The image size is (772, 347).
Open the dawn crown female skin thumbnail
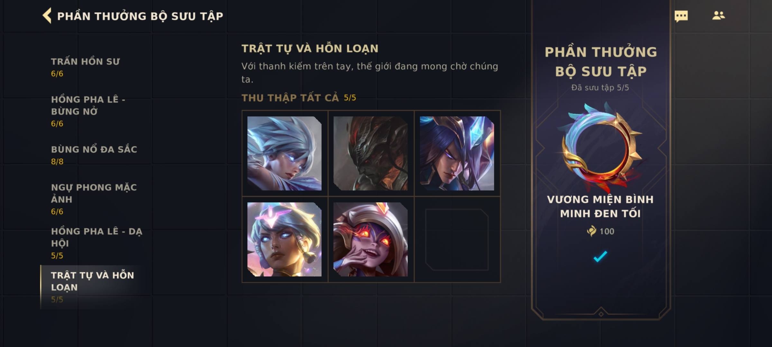click(x=284, y=239)
